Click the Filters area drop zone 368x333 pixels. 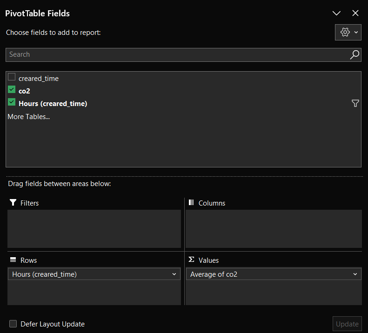click(94, 229)
